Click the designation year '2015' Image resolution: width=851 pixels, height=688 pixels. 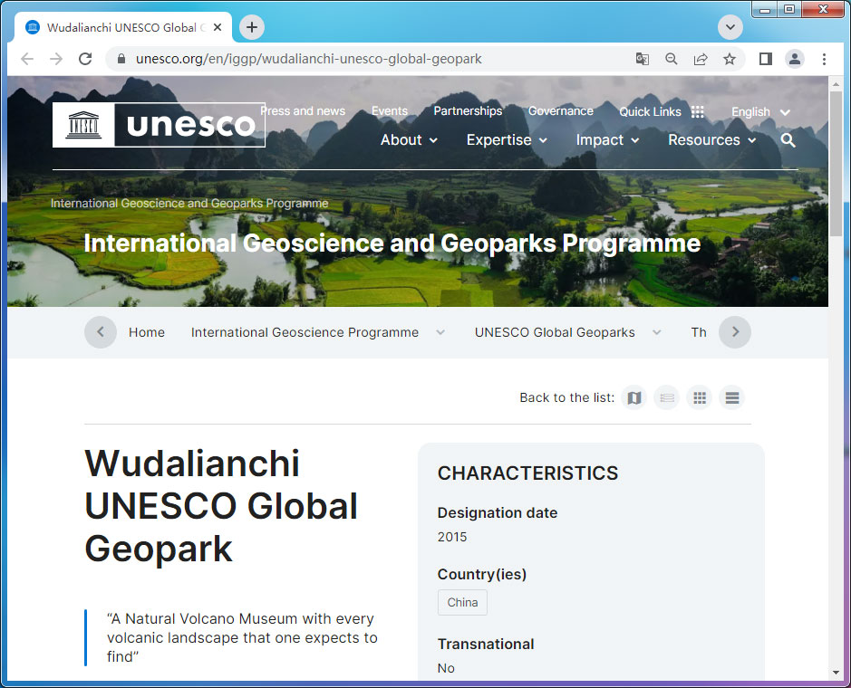pos(452,537)
